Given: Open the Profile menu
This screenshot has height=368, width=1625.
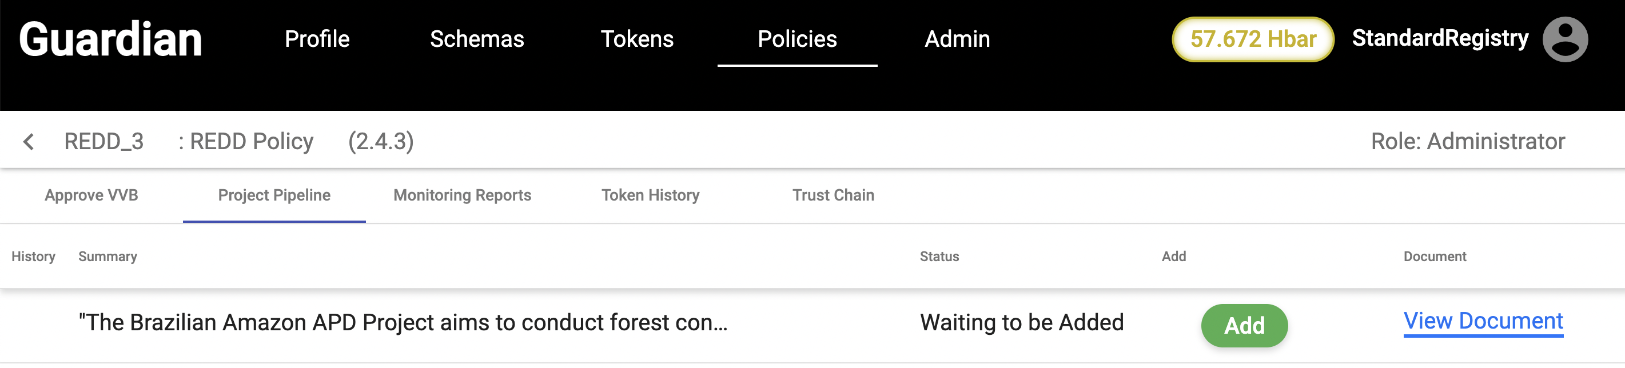Looking at the screenshot, I should click(317, 39).
